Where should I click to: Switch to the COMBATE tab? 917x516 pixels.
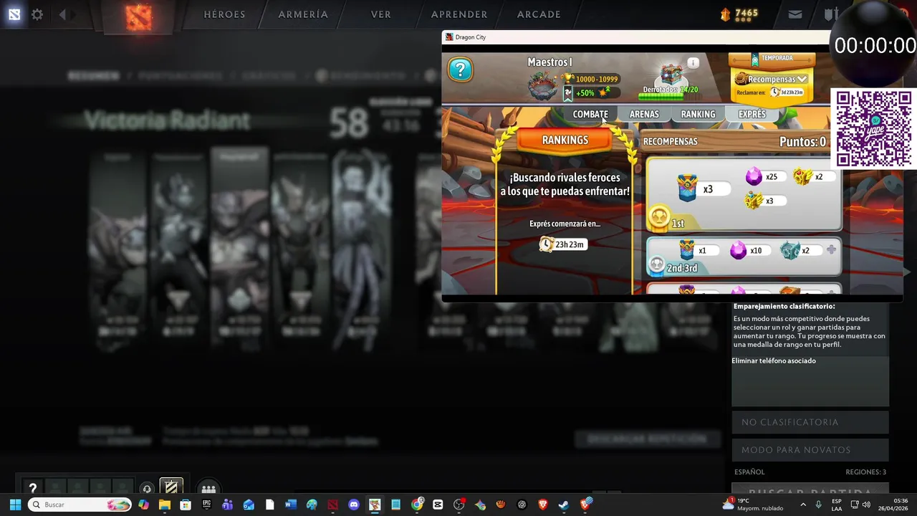tap(590, 114)
